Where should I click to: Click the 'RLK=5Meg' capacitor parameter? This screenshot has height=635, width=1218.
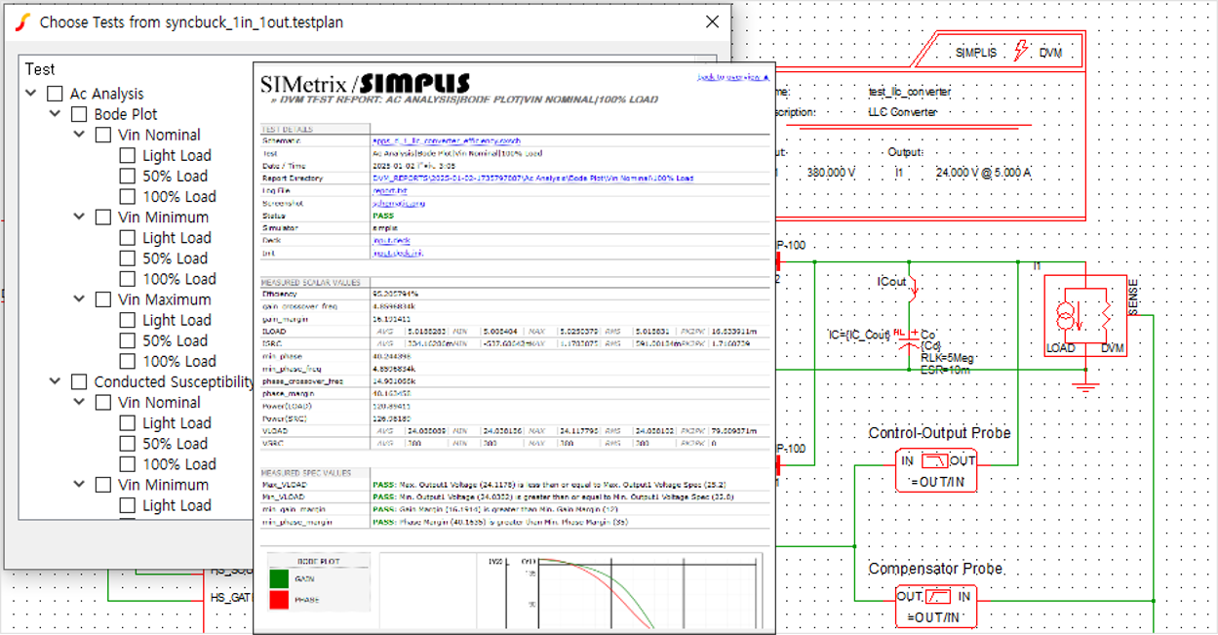tap(949, 359)
